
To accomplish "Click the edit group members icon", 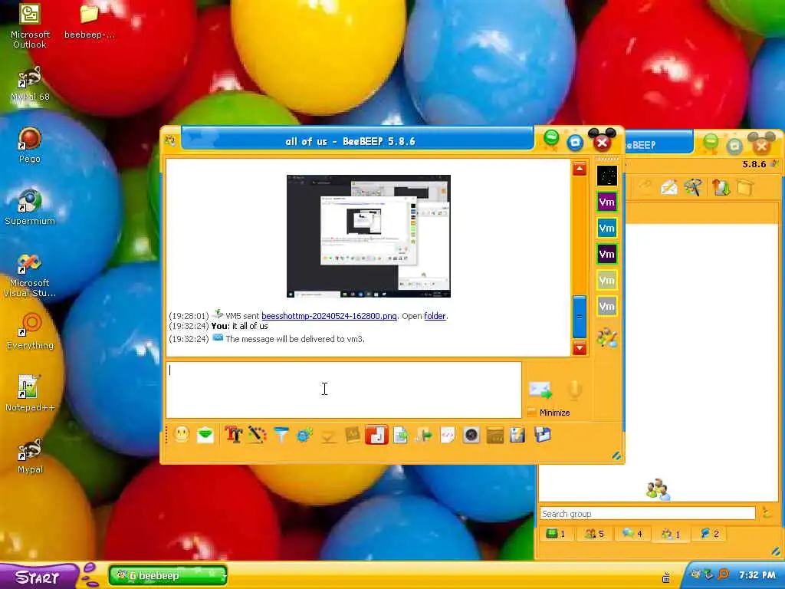I will click(x=607, y=337).
